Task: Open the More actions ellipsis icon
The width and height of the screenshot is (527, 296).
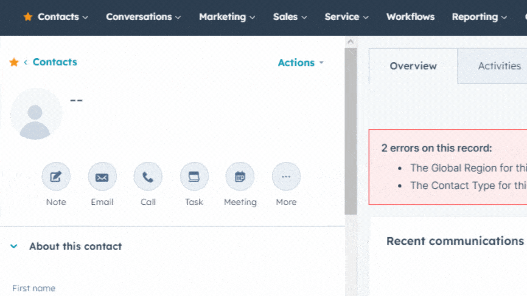Action: point(286,177)
